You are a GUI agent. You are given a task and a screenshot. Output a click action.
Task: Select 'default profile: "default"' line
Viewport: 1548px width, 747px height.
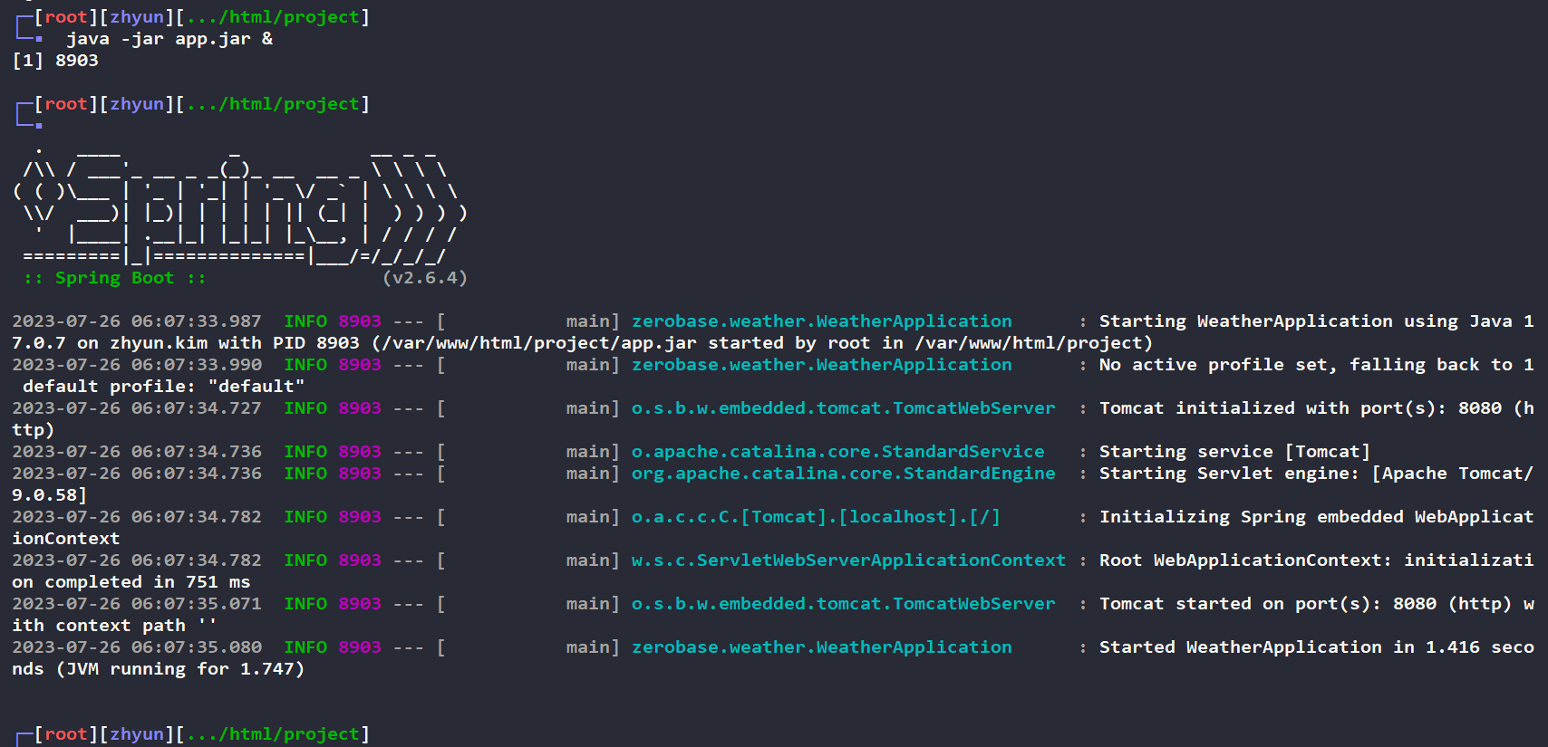(164, 387)
